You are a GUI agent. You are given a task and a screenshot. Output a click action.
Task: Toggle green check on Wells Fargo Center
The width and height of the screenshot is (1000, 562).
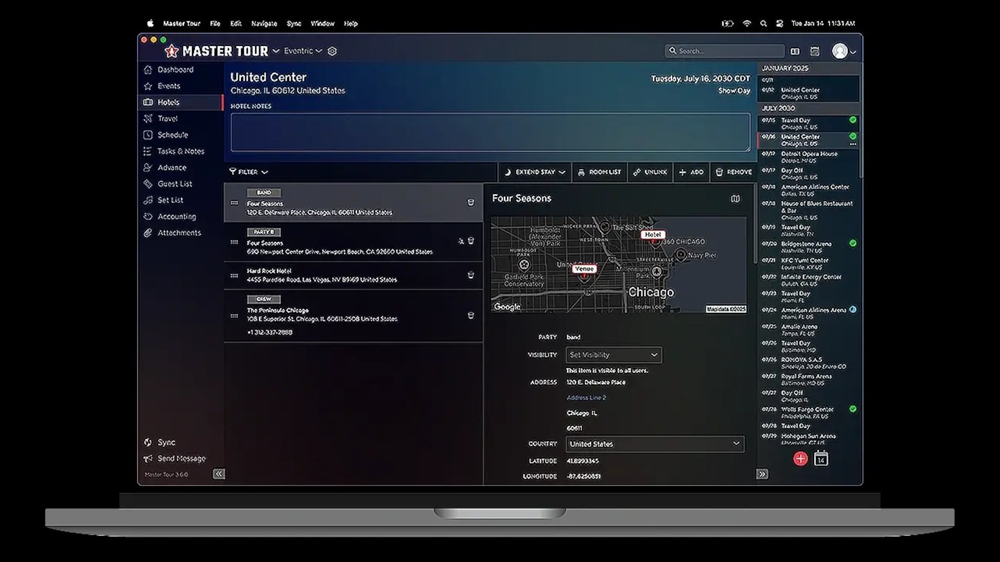pos(853,409)
